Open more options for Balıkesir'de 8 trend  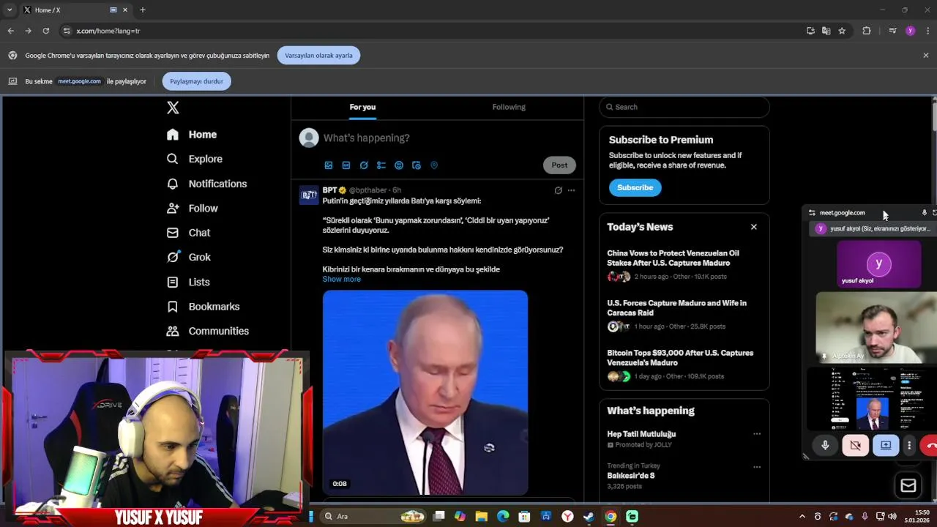pyautogui.click(x=757, y=467)
